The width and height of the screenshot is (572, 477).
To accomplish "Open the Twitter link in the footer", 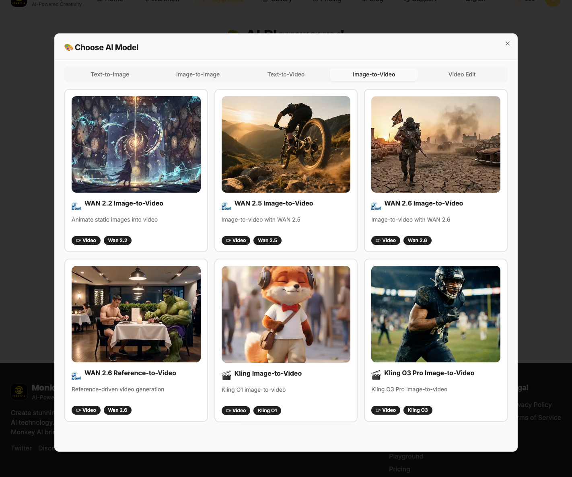I will (21, 448).
